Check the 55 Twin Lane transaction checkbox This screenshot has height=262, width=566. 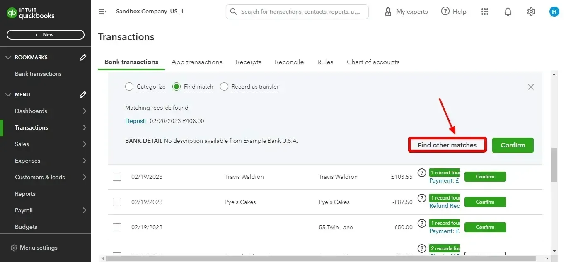[x=117, y=227]
